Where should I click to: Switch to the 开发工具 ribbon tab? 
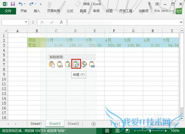(x=125, y=11)
